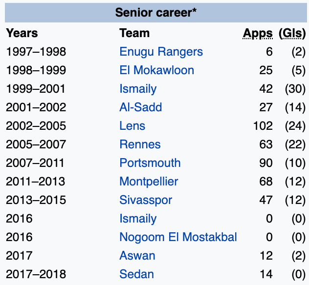Viewport: 309px width, 285px height.
Task: Click the Apps column abbreviation header
Action: [x=258, y=33]
